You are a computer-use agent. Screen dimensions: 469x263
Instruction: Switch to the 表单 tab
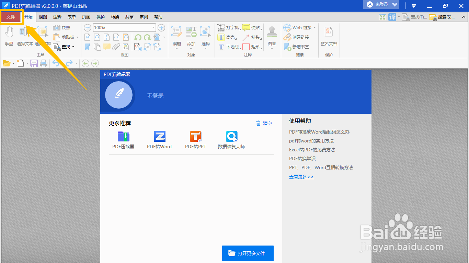[72, 17]
